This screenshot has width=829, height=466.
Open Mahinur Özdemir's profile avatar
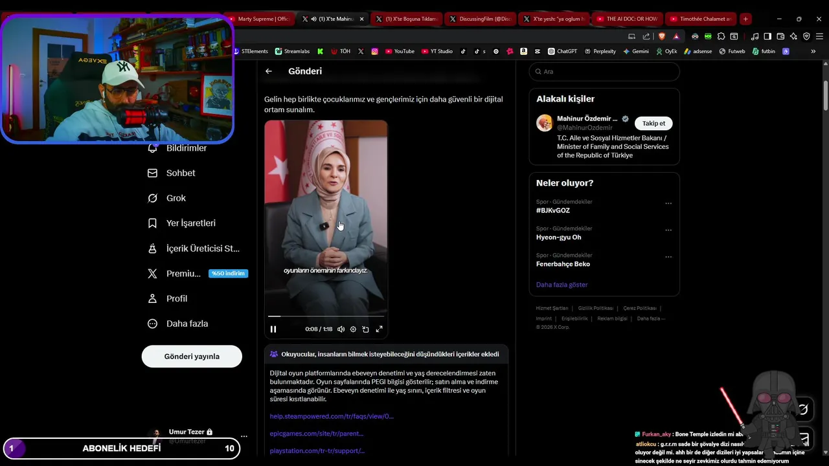[545, 123]
